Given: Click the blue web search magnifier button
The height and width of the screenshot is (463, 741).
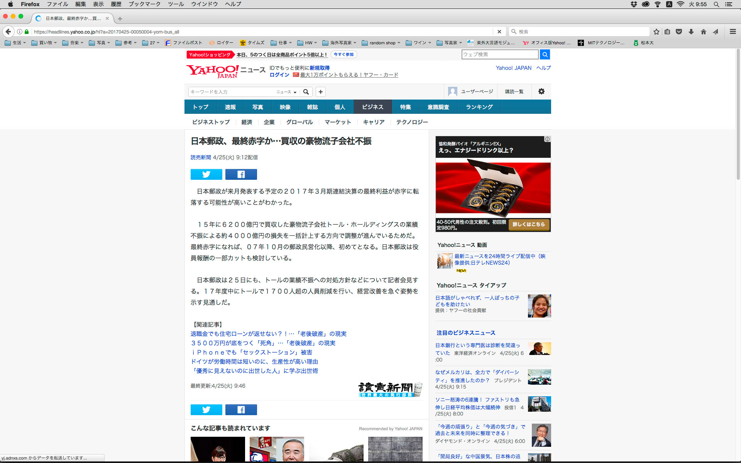Looking at the screenshot, I should [x=545, y=54].
